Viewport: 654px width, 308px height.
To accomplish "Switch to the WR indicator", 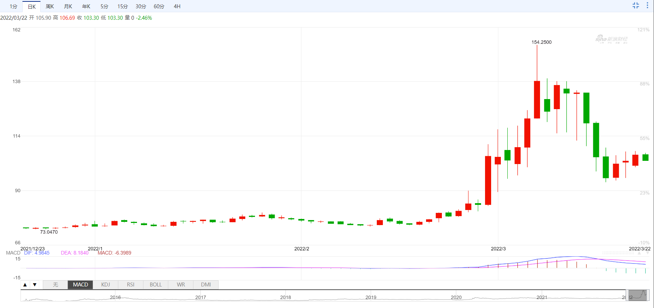I will pos(181,285).
